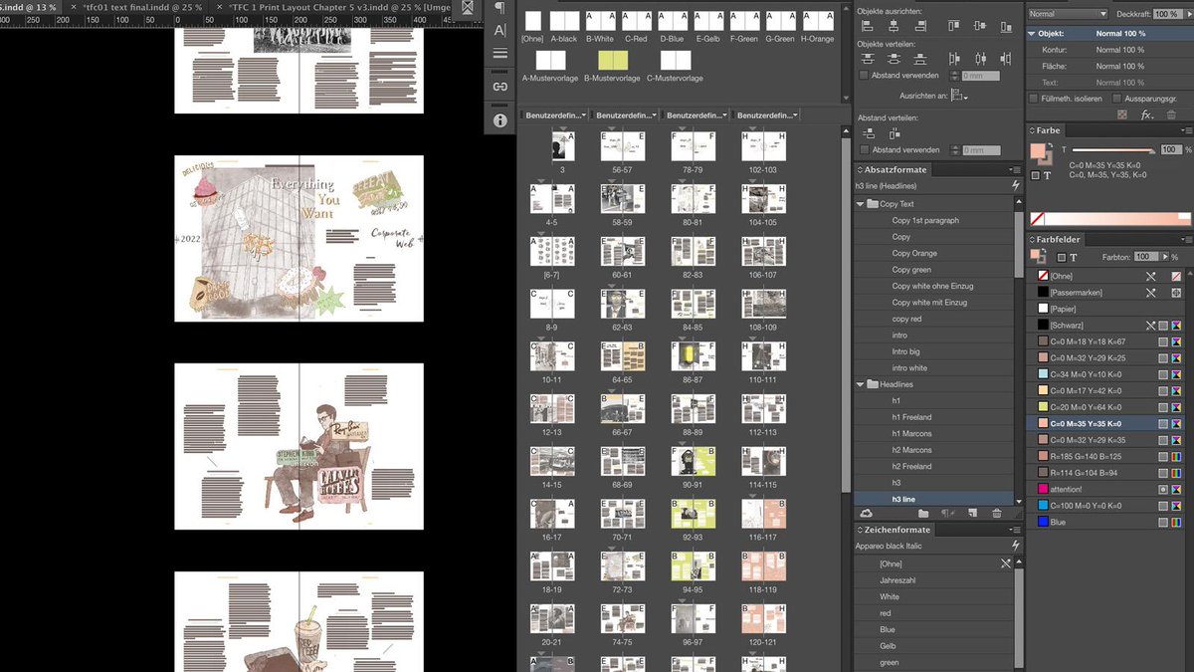Viewport: 1194px width, 672px height.
Task: Collapse the Headlines style folder
Action: coord(861,384)
